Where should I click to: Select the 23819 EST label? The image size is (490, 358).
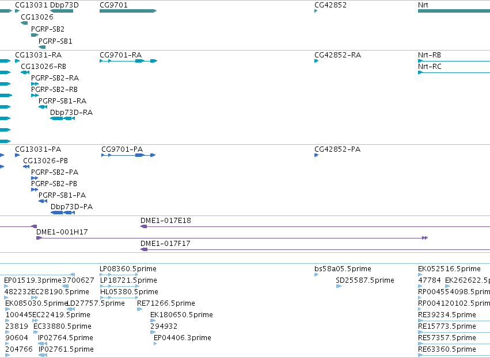(17, 327)
